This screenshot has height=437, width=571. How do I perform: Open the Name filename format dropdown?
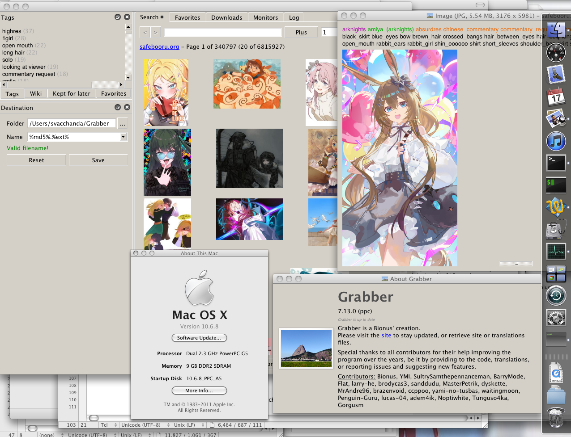[124, 137]
